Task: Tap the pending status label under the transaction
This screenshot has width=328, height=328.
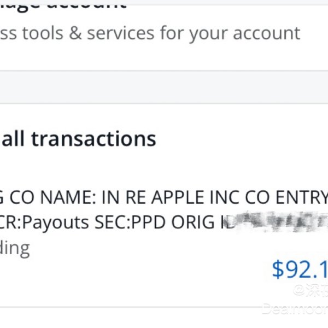Action: tap(15, 248)
